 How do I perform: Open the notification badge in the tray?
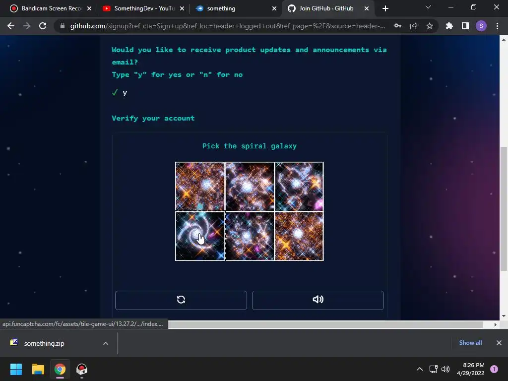click(x=494, y=369)
